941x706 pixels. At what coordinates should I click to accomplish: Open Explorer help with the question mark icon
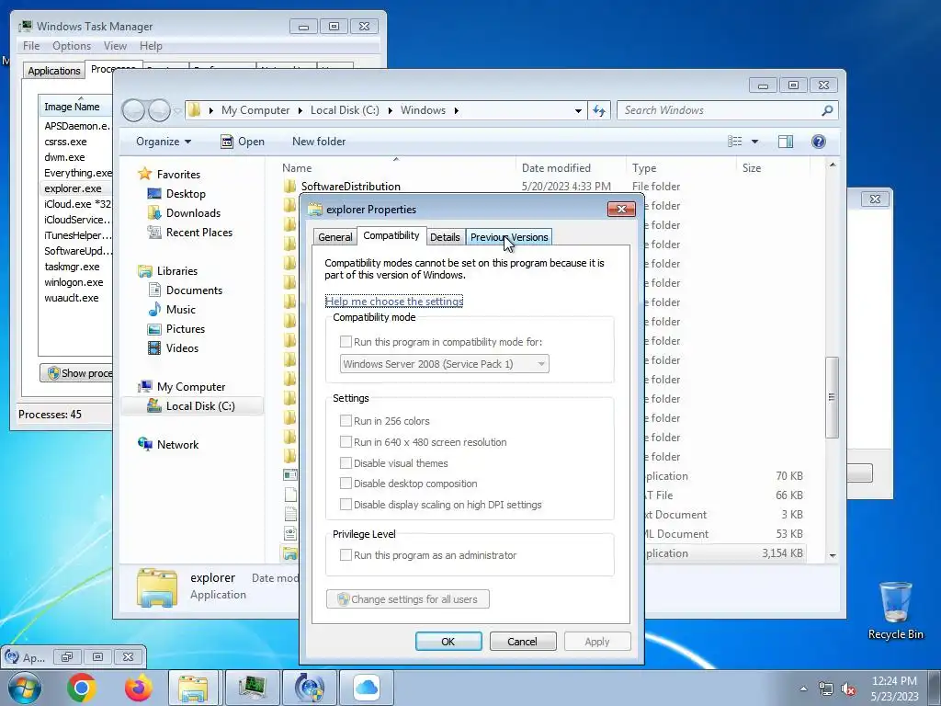(x=818, y=141)
